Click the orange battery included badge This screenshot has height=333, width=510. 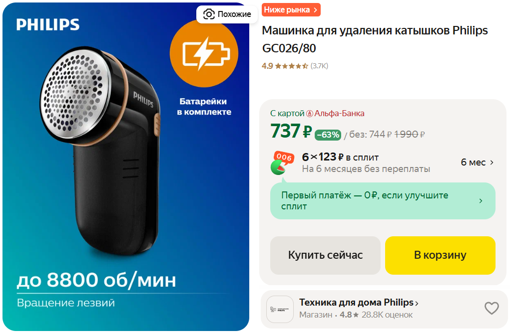204,53
